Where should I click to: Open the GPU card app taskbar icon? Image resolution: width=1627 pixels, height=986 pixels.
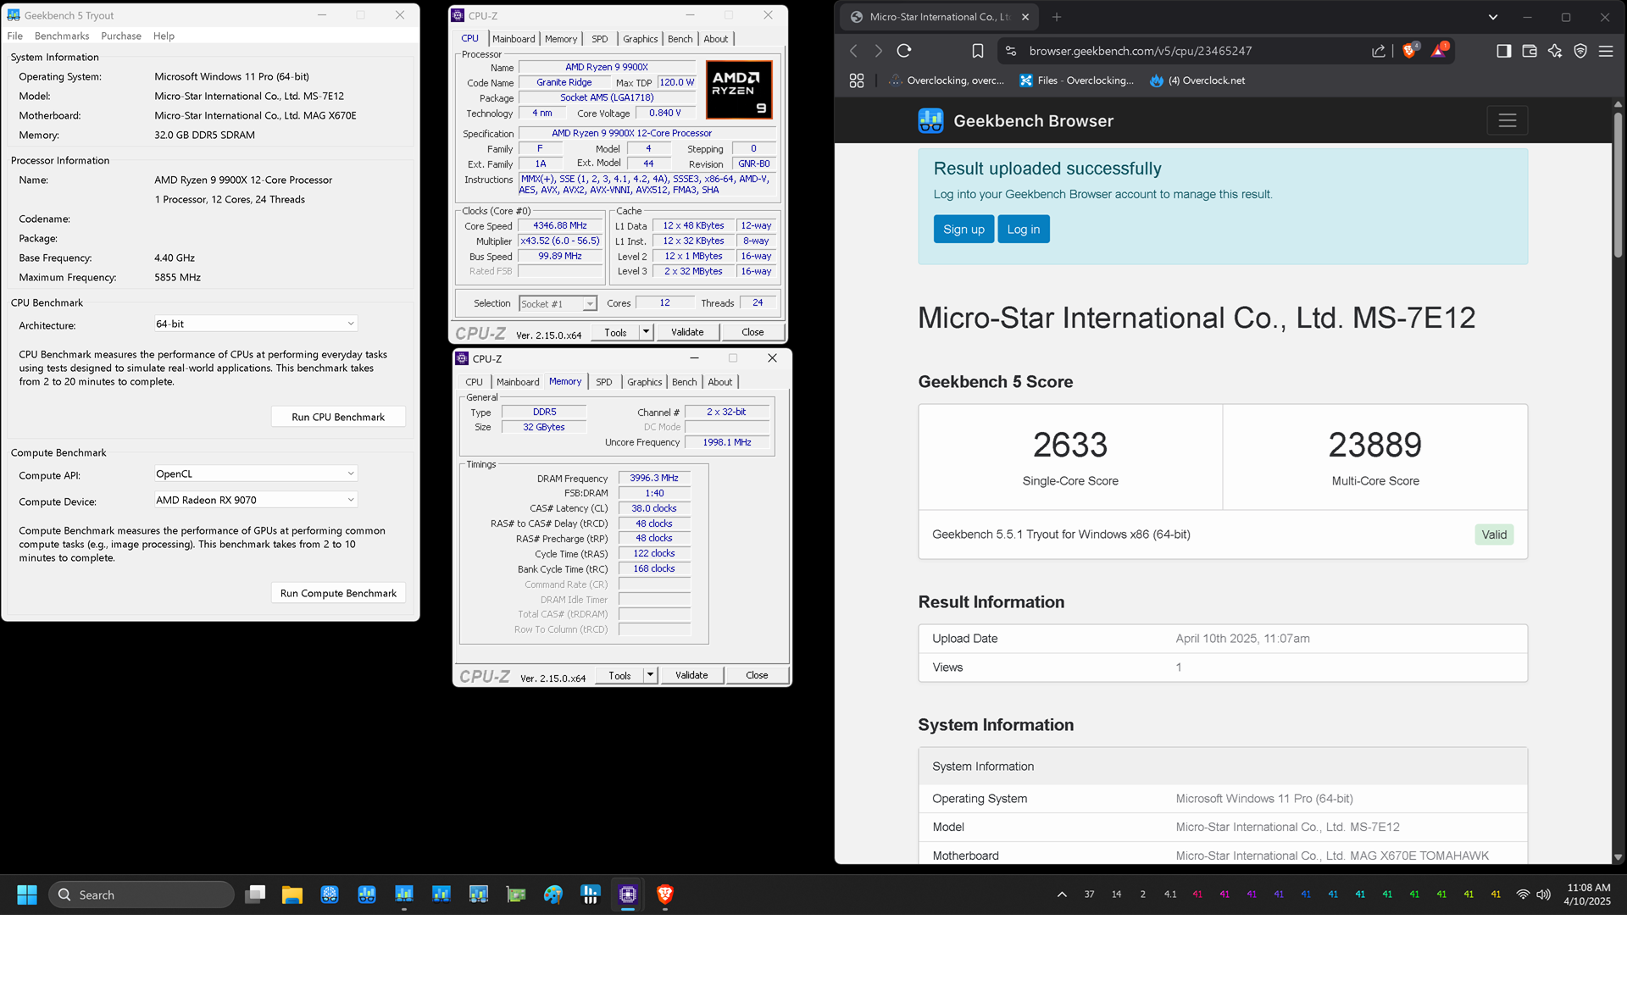tap(516, 895)
